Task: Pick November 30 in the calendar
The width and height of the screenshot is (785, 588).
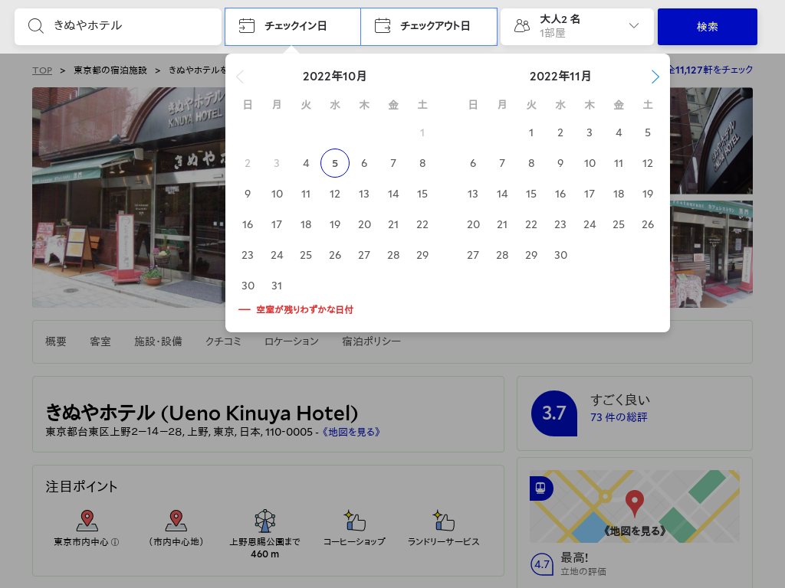Action: [x=560, y=255]
